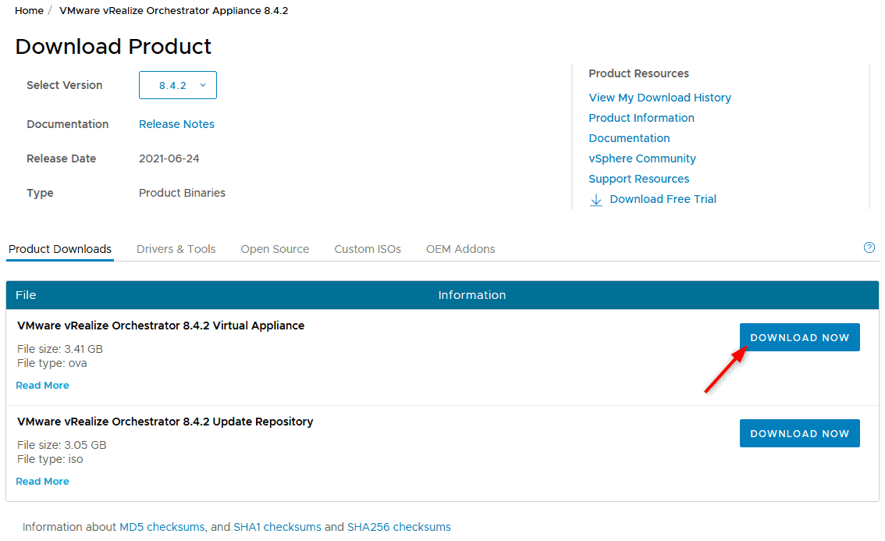Click the help question mark icon
The height and width of the screenshot is (541, 885).
(x=869, y=247)
